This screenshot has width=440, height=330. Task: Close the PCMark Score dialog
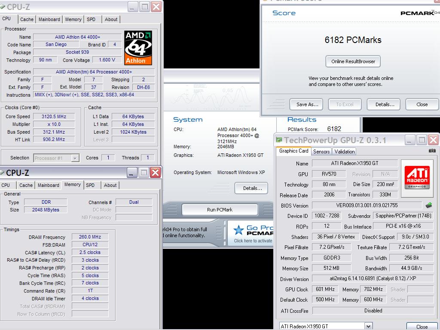tap(422, 104)
